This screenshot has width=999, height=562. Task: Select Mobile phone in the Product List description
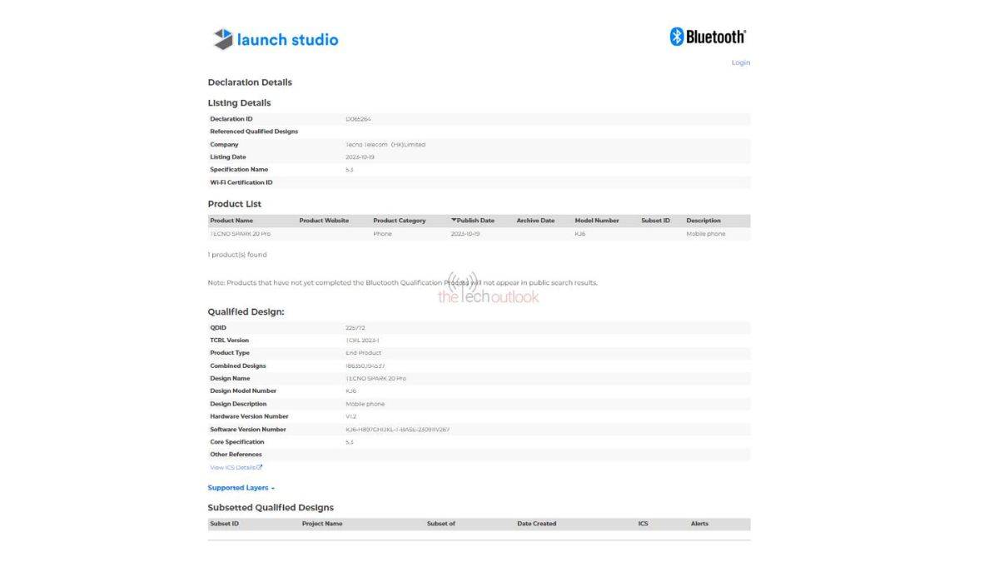pos(706,234)
